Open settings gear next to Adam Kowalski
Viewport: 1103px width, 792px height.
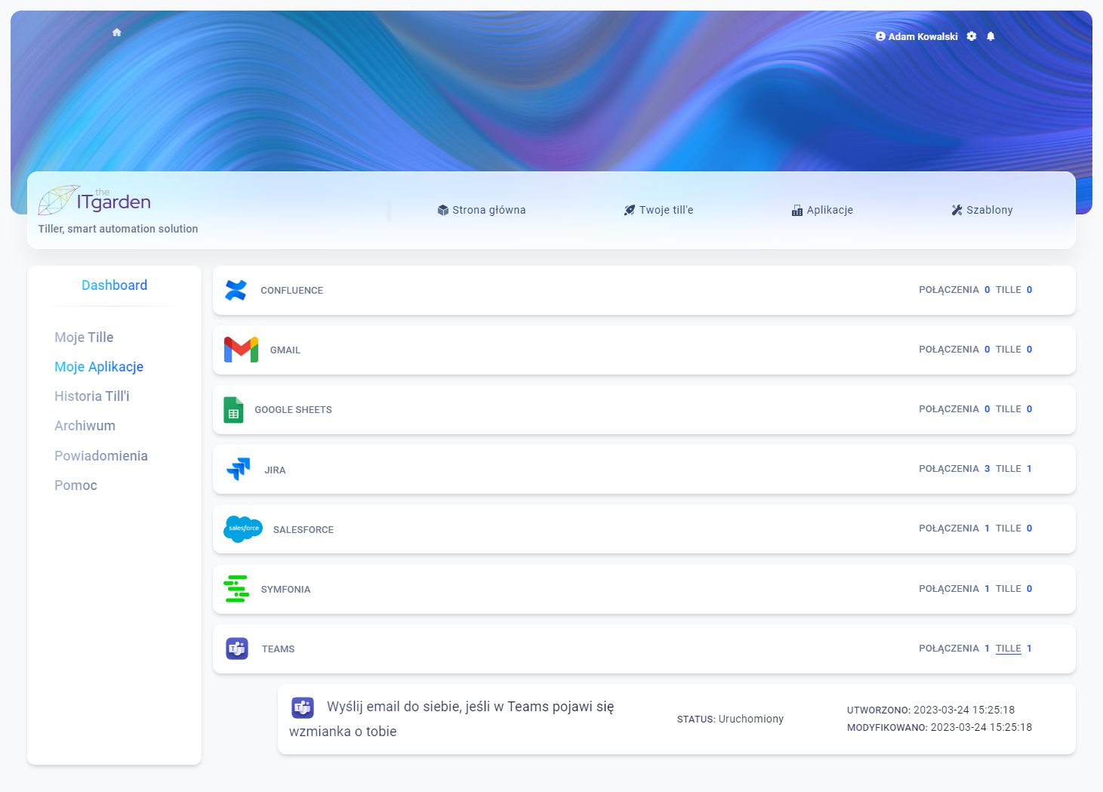click(972, 36)
